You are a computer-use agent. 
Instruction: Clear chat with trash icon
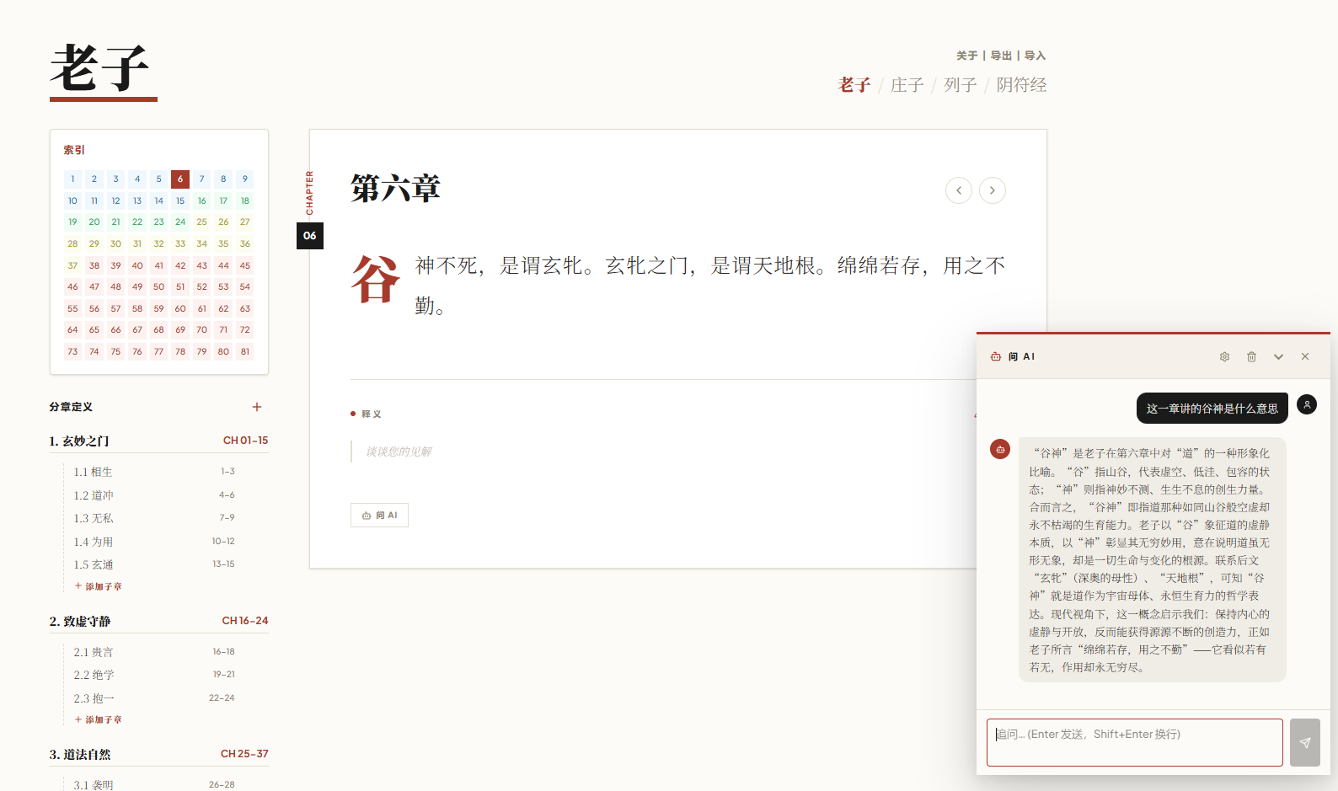(1251, 357)
